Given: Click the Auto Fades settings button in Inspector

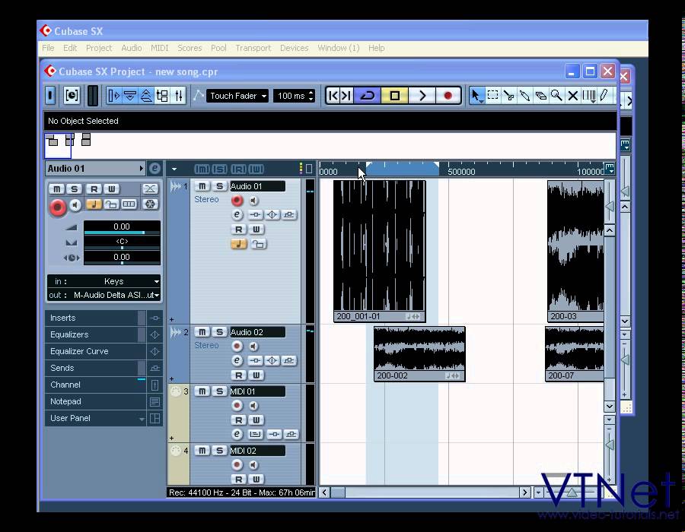Looking at the screenshot, I should 150,188.
